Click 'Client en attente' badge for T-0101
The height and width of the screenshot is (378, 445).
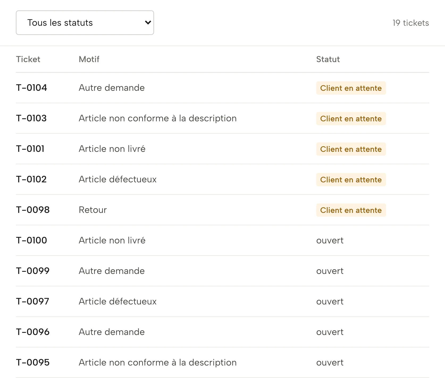(x=351, y=149)
